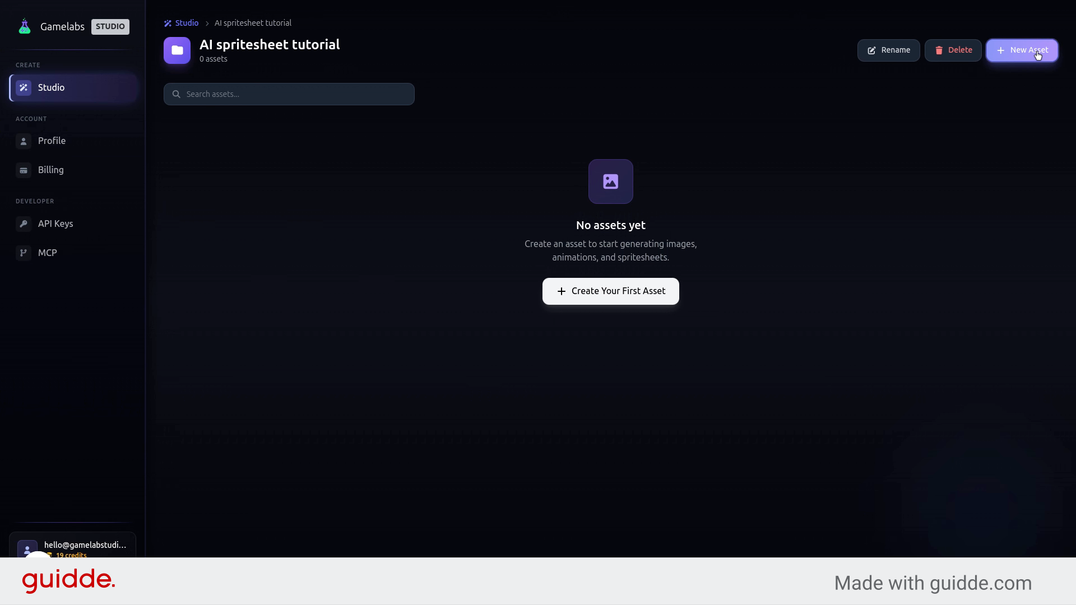Click the API Keys key icon
Screen dimensions: 1076x605
[24, 224]
